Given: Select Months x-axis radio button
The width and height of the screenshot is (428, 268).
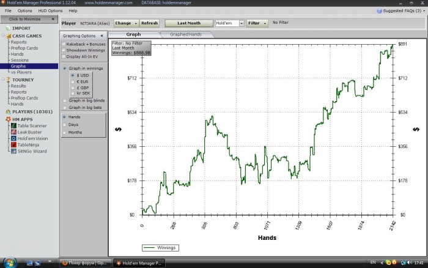Looking at the screenshot, I should [64, 132].
